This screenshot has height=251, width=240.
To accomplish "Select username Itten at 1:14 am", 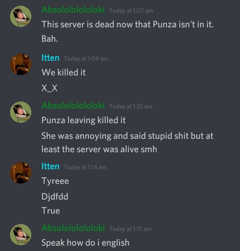I will coord(50,166).
